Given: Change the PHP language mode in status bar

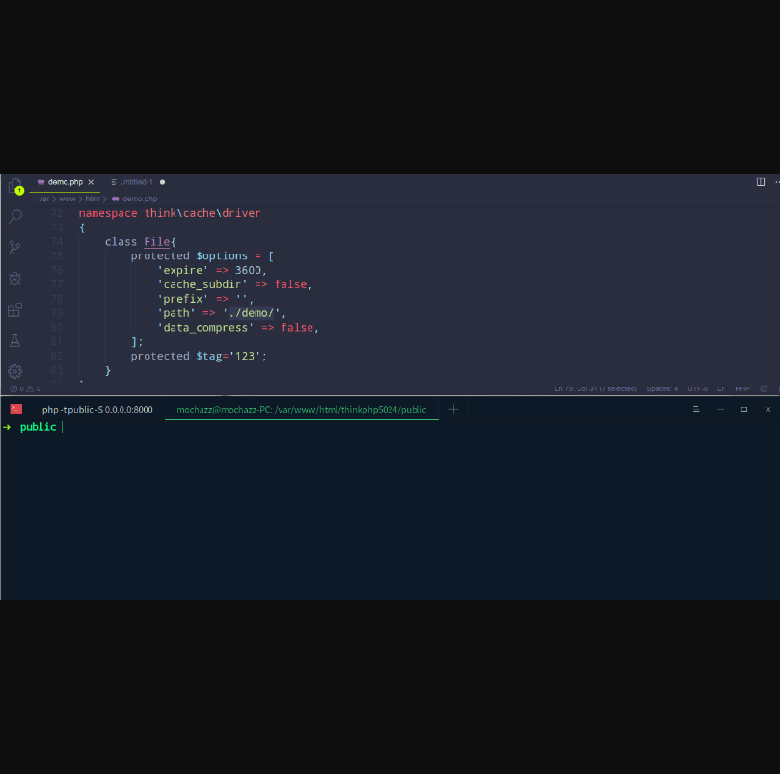Looking at the screenshot, I should 742,388.
